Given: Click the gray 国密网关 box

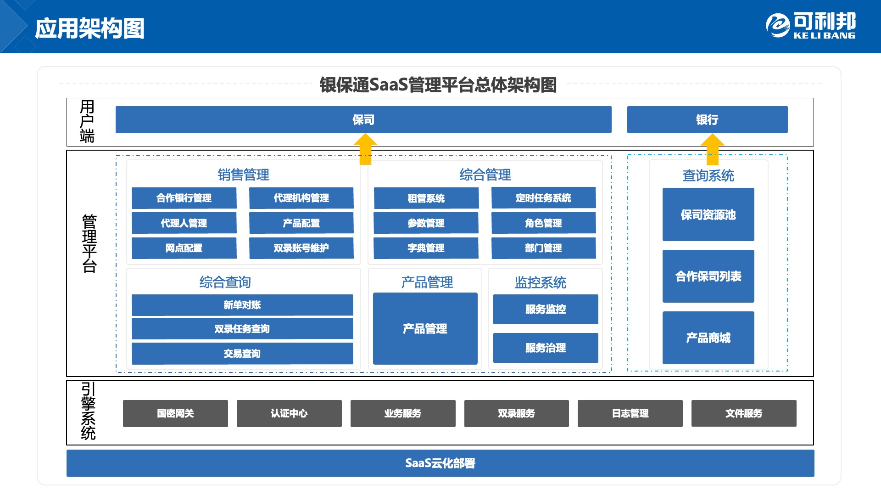Looking at the screenshot, I should [x=175, y=413].
